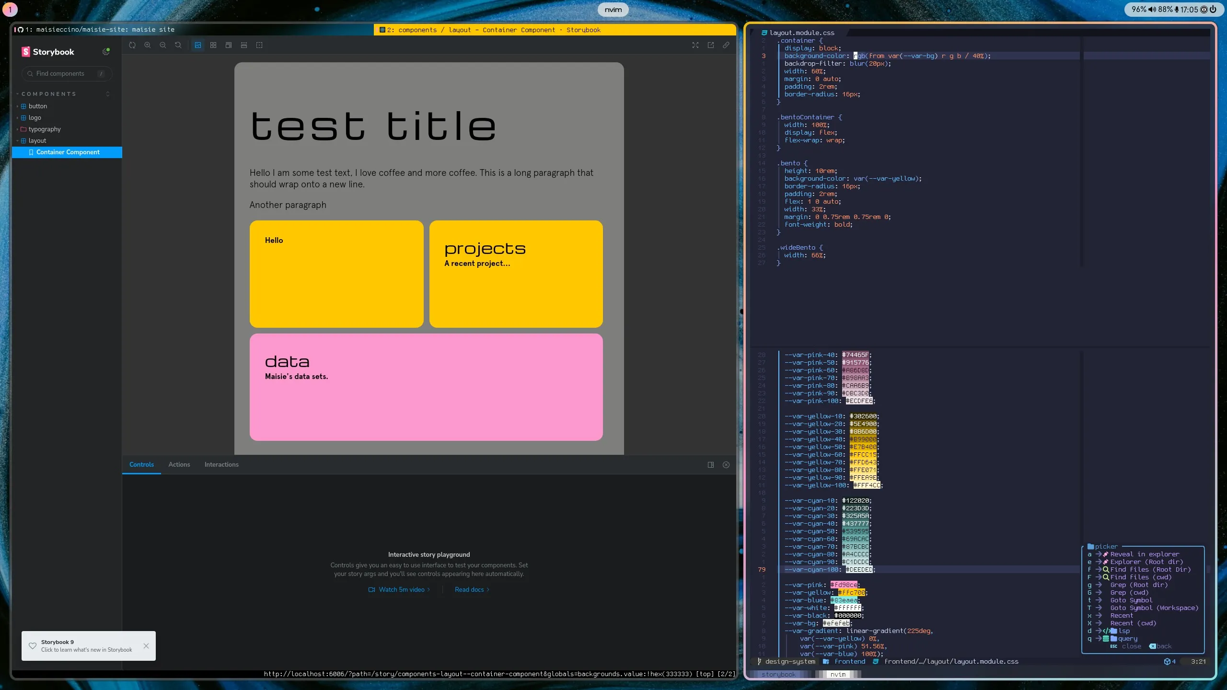Expand the typography folder in sidebar
The height and width of the screenshot is (690, 1227).
[x=44, y=129]
